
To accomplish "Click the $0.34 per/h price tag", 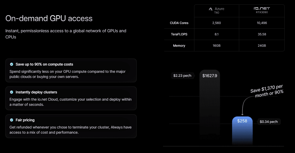I will 269,122.
